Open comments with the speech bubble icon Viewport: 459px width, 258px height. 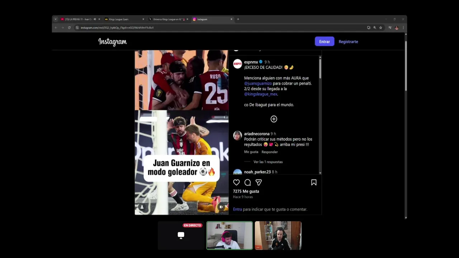pyautogui.click(x=247, y=183)
